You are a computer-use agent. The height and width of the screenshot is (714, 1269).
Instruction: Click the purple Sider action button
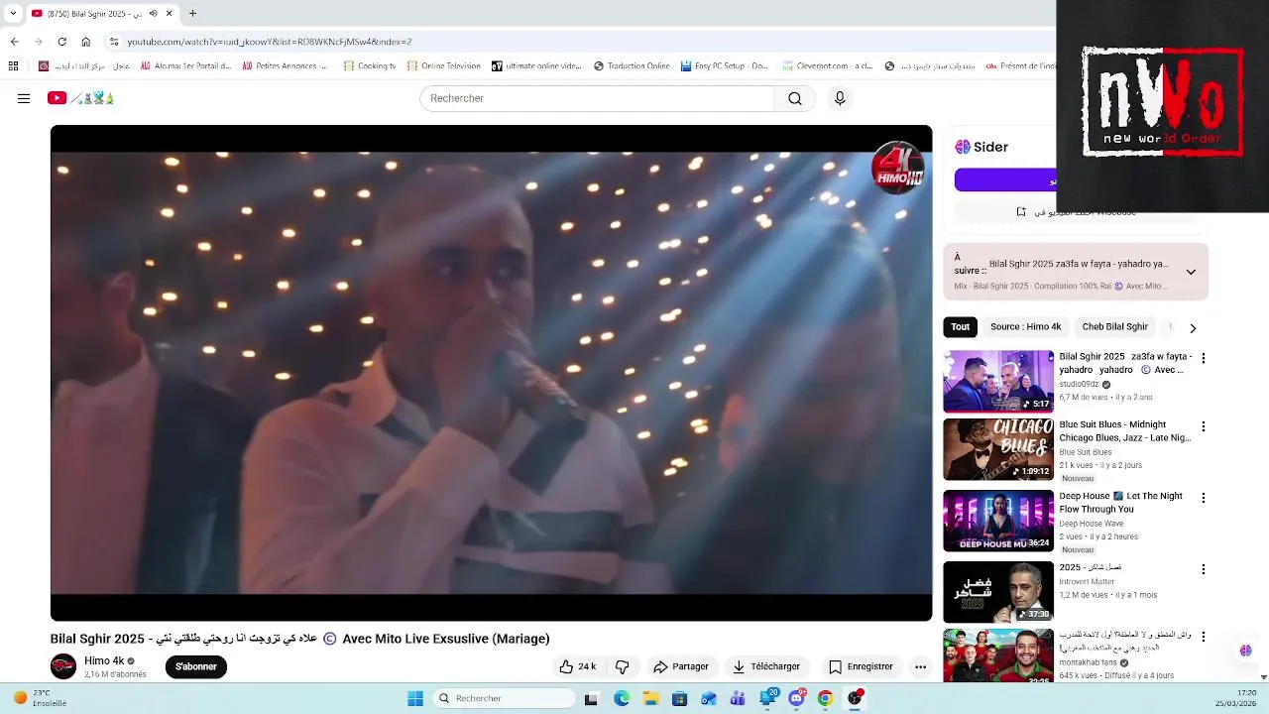(1005, 179)
